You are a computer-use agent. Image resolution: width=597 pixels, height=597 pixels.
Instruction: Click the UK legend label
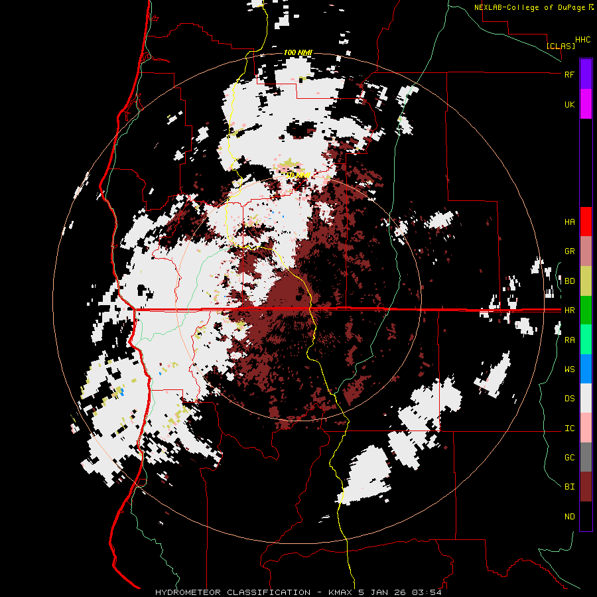pos(569,104)
